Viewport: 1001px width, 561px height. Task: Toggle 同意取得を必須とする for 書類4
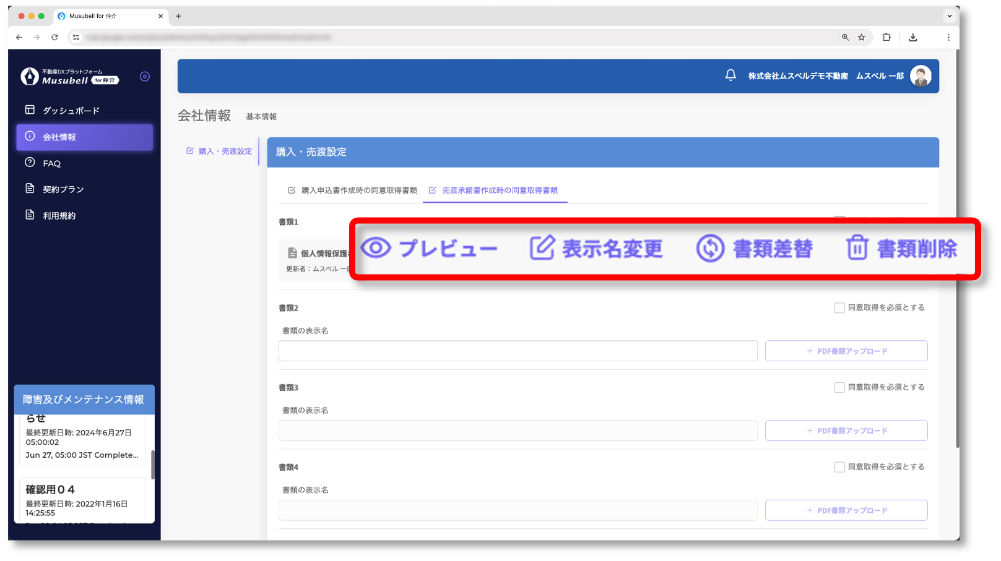click(x=839, y=468)
